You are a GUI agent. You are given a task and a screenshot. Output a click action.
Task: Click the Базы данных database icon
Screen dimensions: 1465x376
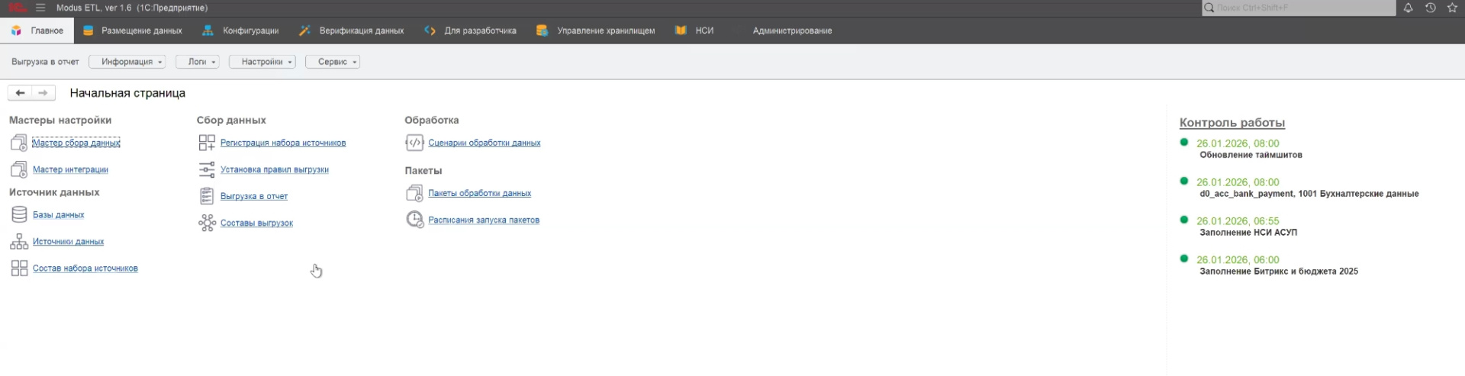[x=19, y=214]
